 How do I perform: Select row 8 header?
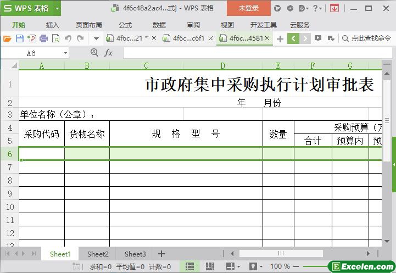point(9,180)
